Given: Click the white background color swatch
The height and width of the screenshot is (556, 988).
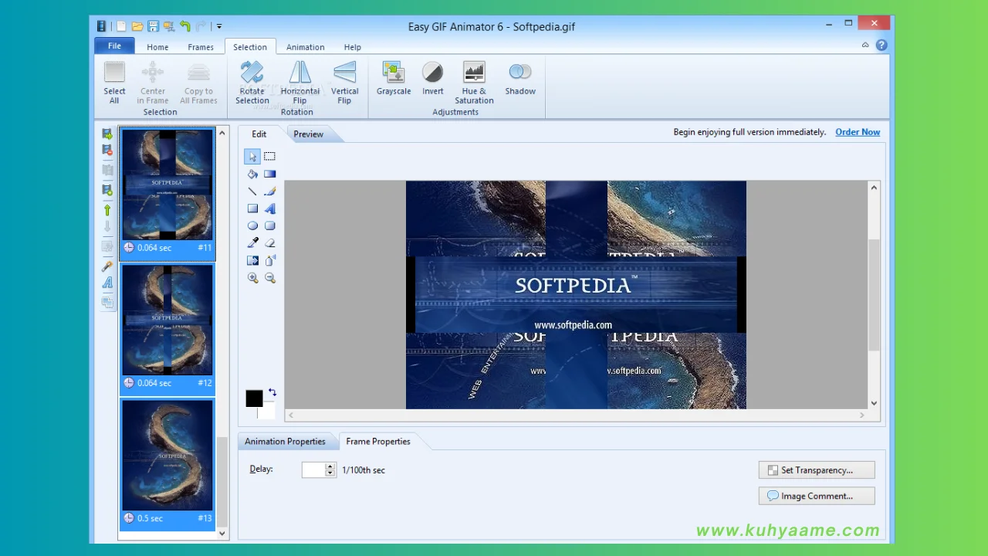Looking at the screenshot, I should click(268, 412).
